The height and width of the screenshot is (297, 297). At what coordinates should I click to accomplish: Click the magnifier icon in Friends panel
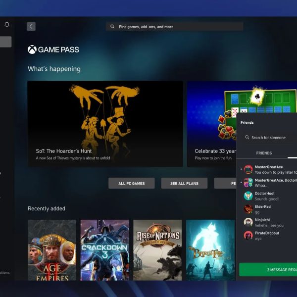(x=247, y=137)
